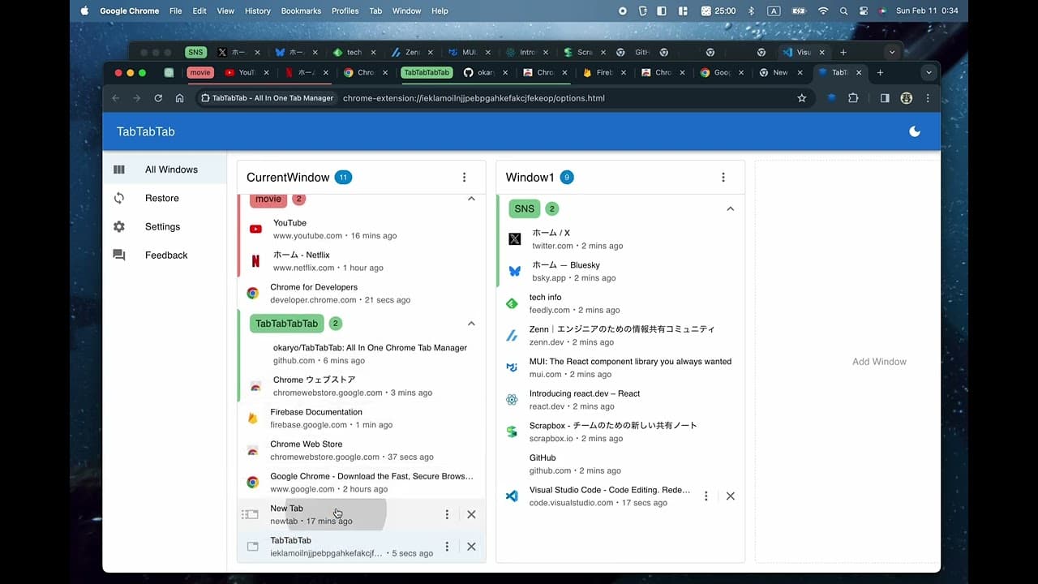Open the Netflix tab entry
This screenshot has width=1038, height=584.
[x=362, y=261]
